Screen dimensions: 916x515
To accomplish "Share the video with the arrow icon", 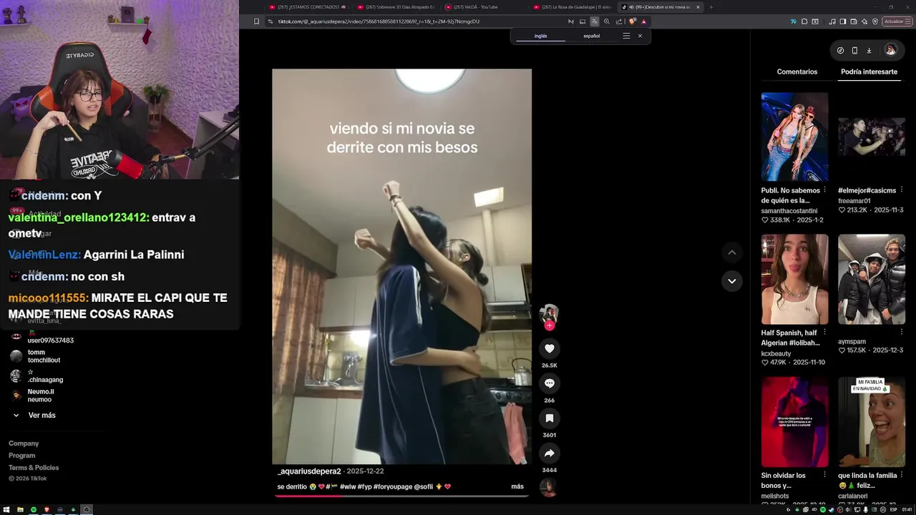I will click(x=549, y=453).
